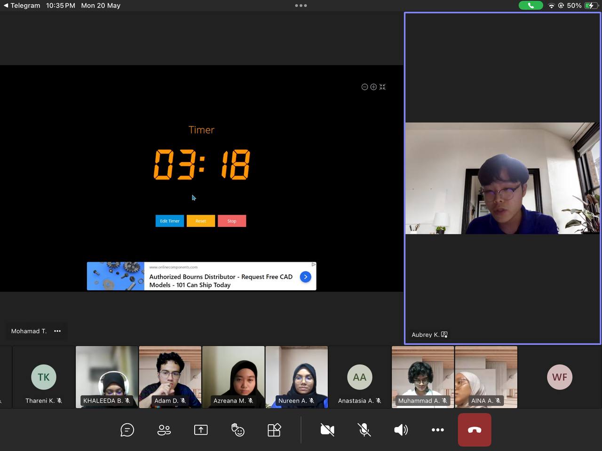Click the blue Edit Timer button
The height and width of the screenshot is (451, 602).
[x=170, y=221]
